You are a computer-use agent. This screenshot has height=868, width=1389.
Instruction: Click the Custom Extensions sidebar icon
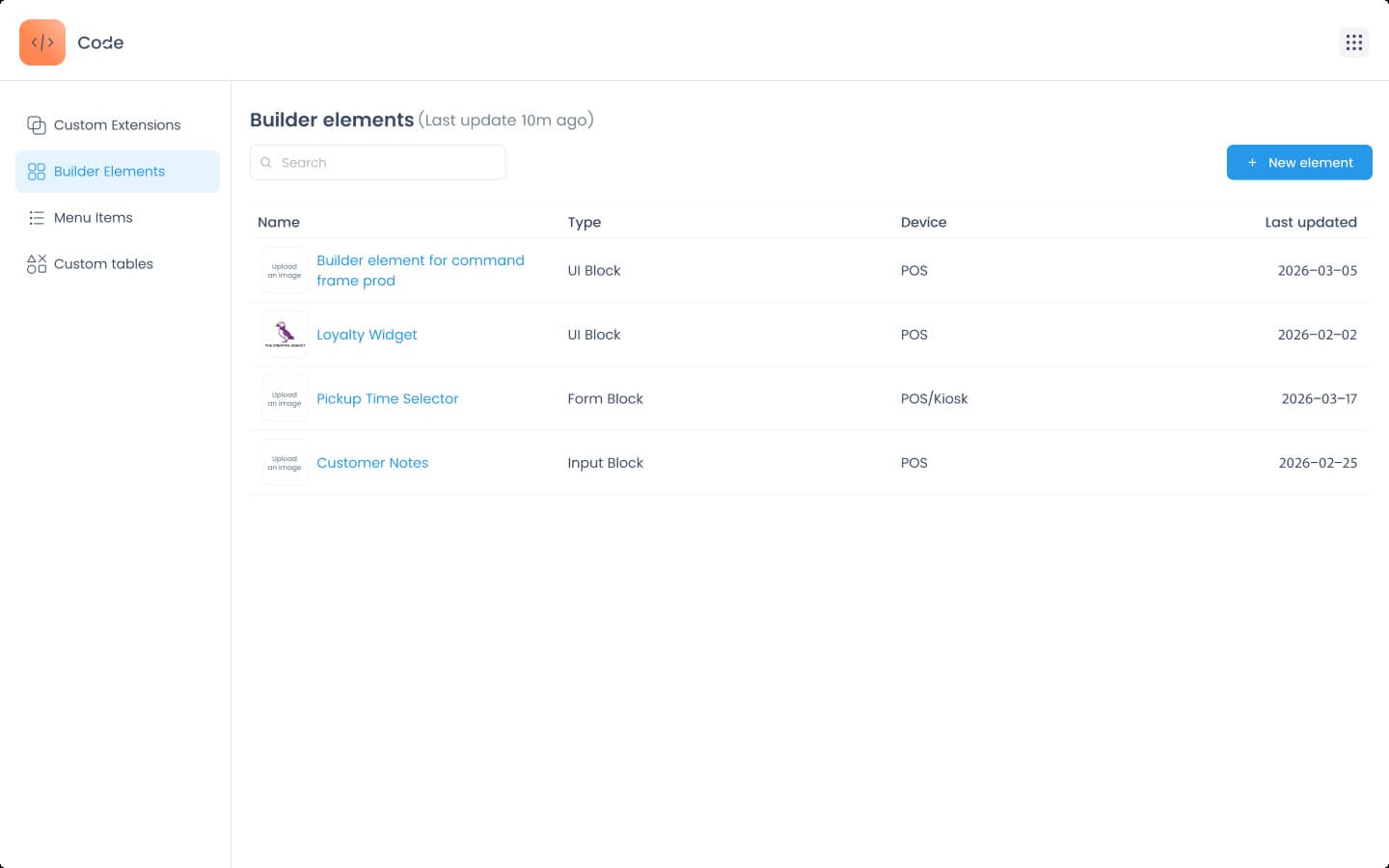tap(37, 125)
